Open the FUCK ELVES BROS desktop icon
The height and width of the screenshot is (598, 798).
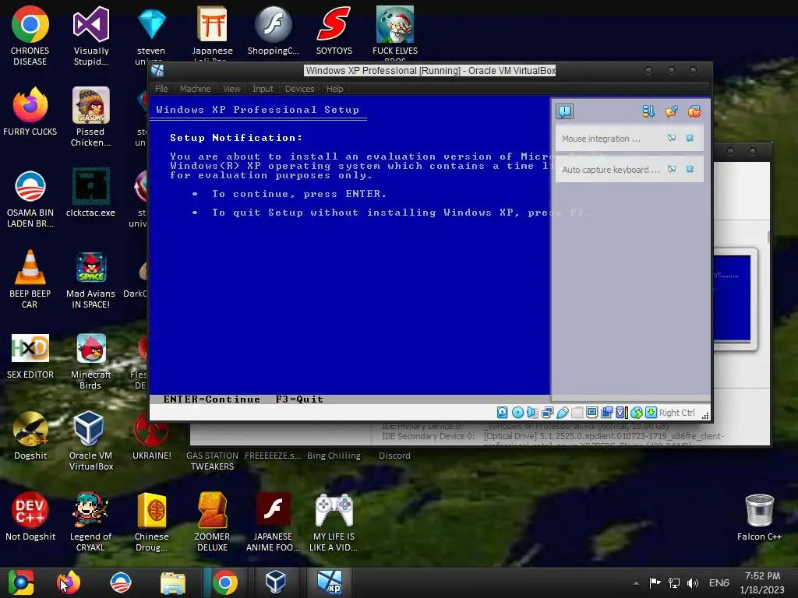[x=395, y=33]
